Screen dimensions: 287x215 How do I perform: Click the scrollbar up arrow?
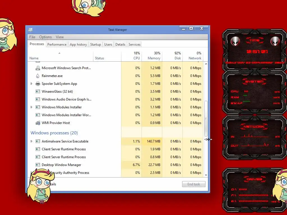206,64
